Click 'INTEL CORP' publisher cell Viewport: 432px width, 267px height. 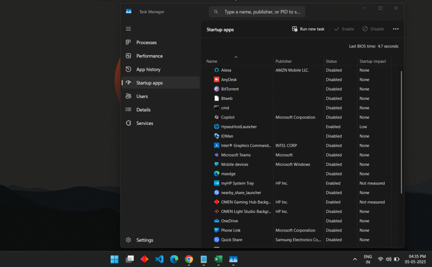click(x=286, y=146)
